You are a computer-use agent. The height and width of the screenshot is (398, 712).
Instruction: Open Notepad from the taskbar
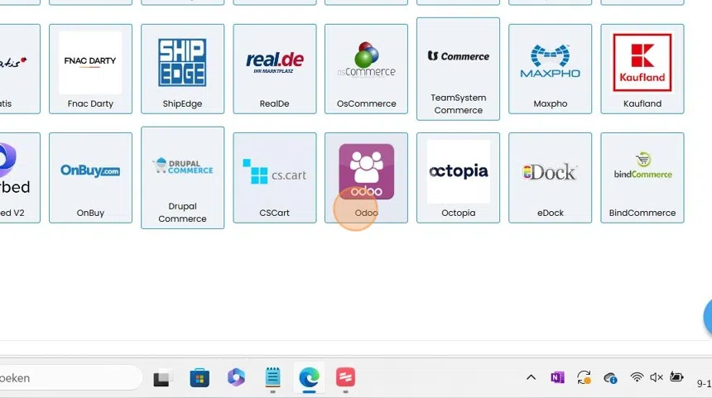click(272, 378)
